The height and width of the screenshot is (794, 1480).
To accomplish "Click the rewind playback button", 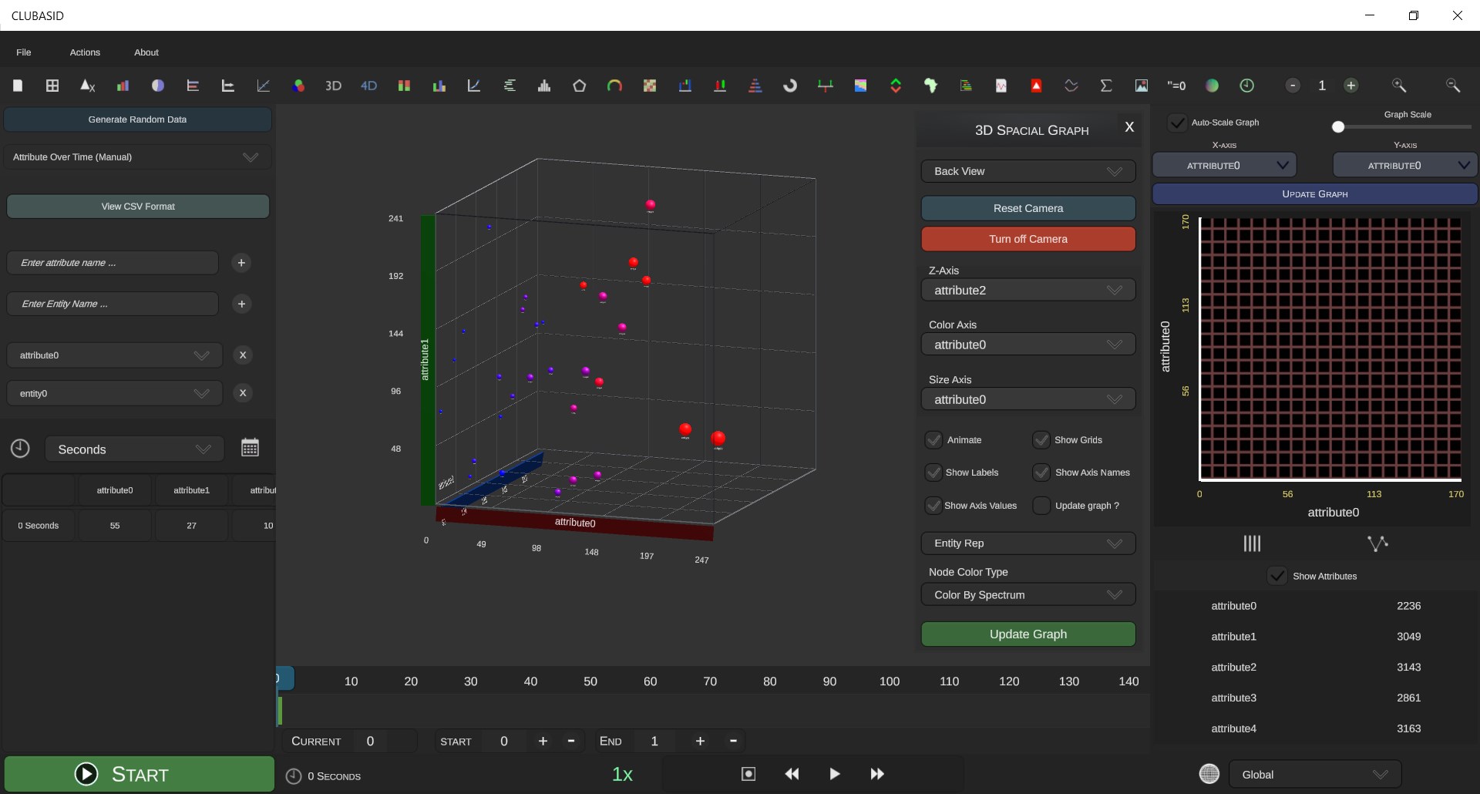I will [x=792, y=774].
